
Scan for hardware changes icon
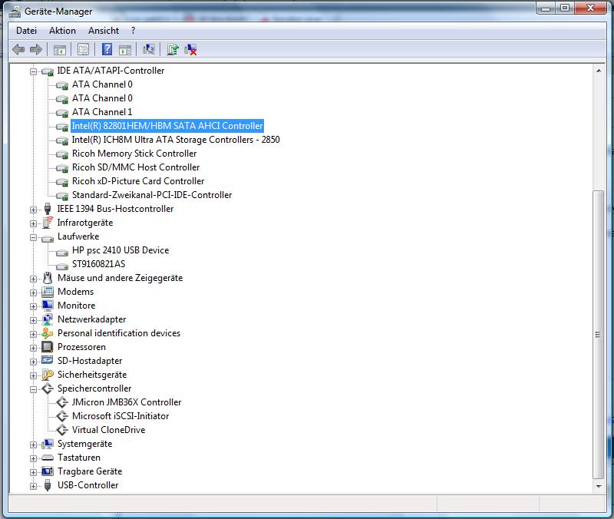click(149, 49)
